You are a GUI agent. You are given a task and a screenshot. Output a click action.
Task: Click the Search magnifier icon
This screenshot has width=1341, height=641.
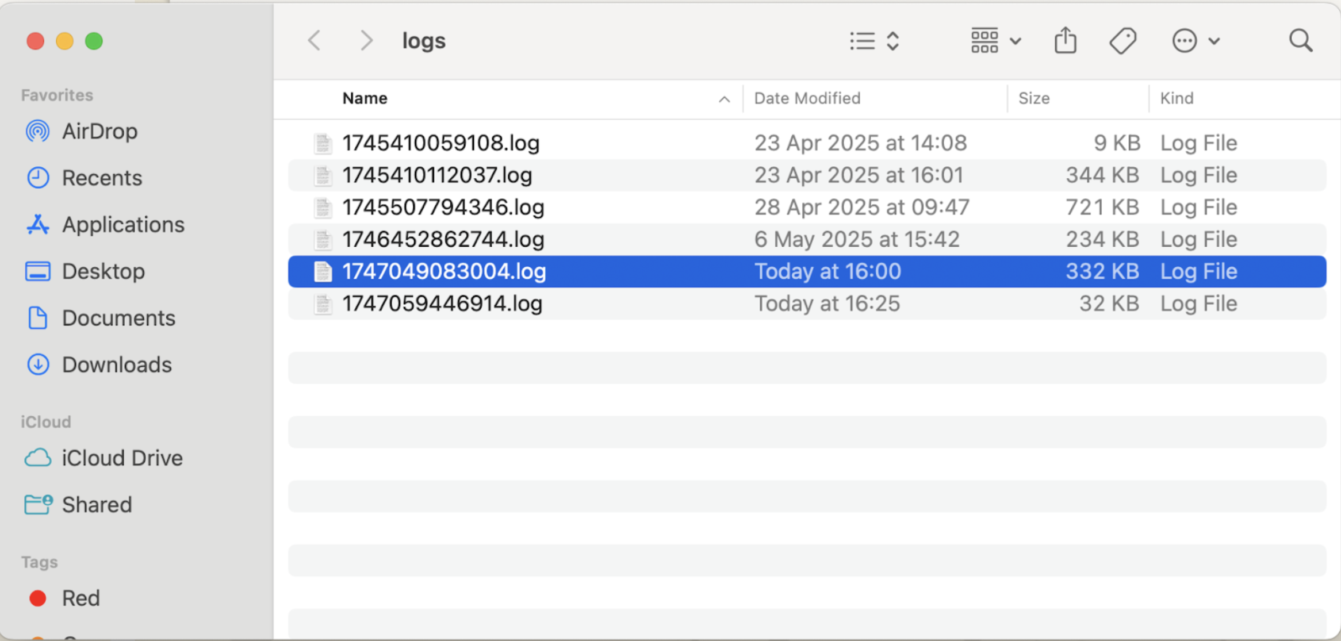1301,41
